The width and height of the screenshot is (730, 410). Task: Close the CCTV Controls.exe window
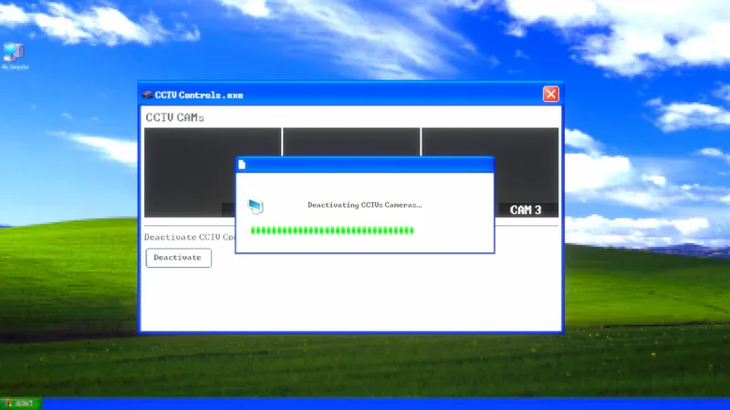coord(550,94)
